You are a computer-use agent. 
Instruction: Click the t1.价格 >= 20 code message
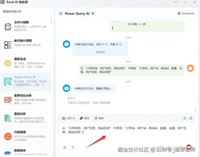[147, 26]
